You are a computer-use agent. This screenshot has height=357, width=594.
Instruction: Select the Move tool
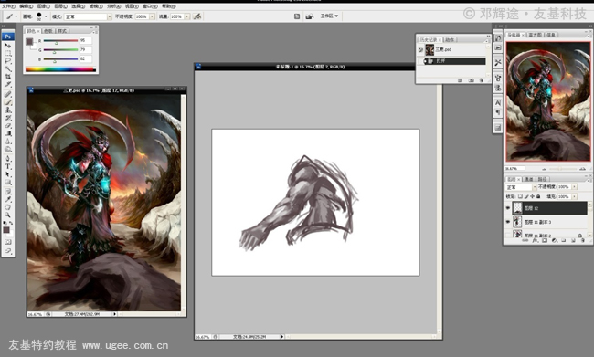pyautogui.click(x=7, y=45)
